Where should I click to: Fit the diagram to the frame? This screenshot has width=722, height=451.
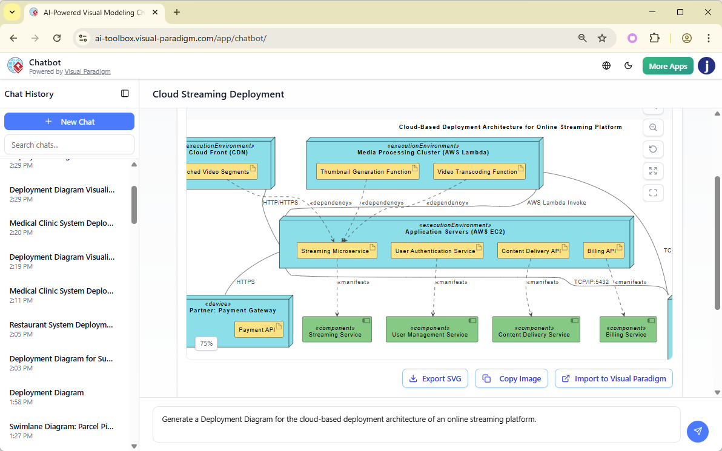click(653, 193)
